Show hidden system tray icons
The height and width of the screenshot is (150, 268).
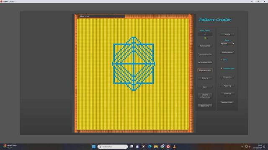coord(242,147)
